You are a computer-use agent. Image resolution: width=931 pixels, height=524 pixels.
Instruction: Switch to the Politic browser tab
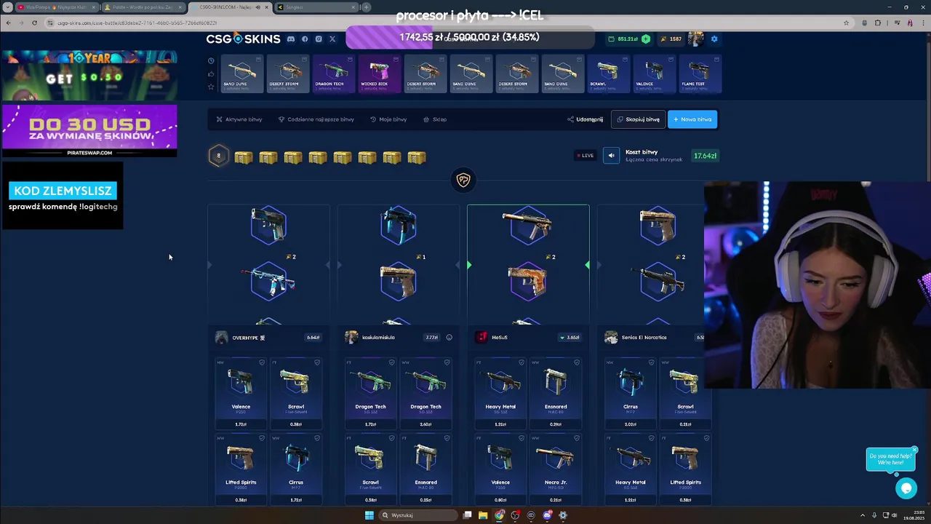click(x=143, y=7)
